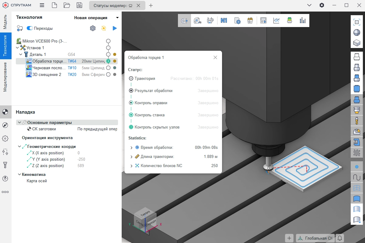Click Карта осей under Кинематика

click(x=37, y=181)
